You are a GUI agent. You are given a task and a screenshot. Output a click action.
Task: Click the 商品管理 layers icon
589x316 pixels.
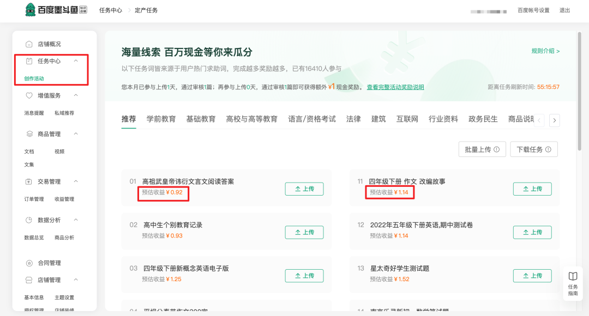point(29,134)
